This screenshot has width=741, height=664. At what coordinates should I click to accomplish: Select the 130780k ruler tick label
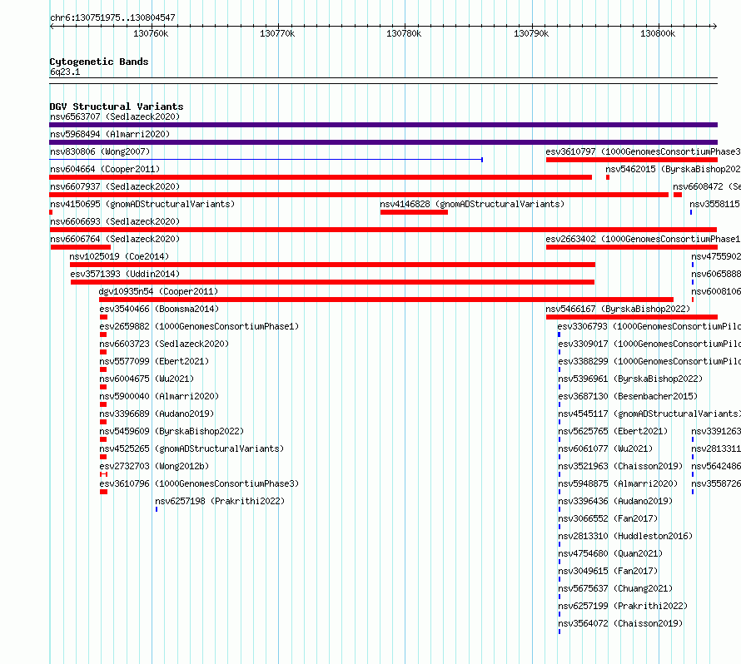coord(404,33)
